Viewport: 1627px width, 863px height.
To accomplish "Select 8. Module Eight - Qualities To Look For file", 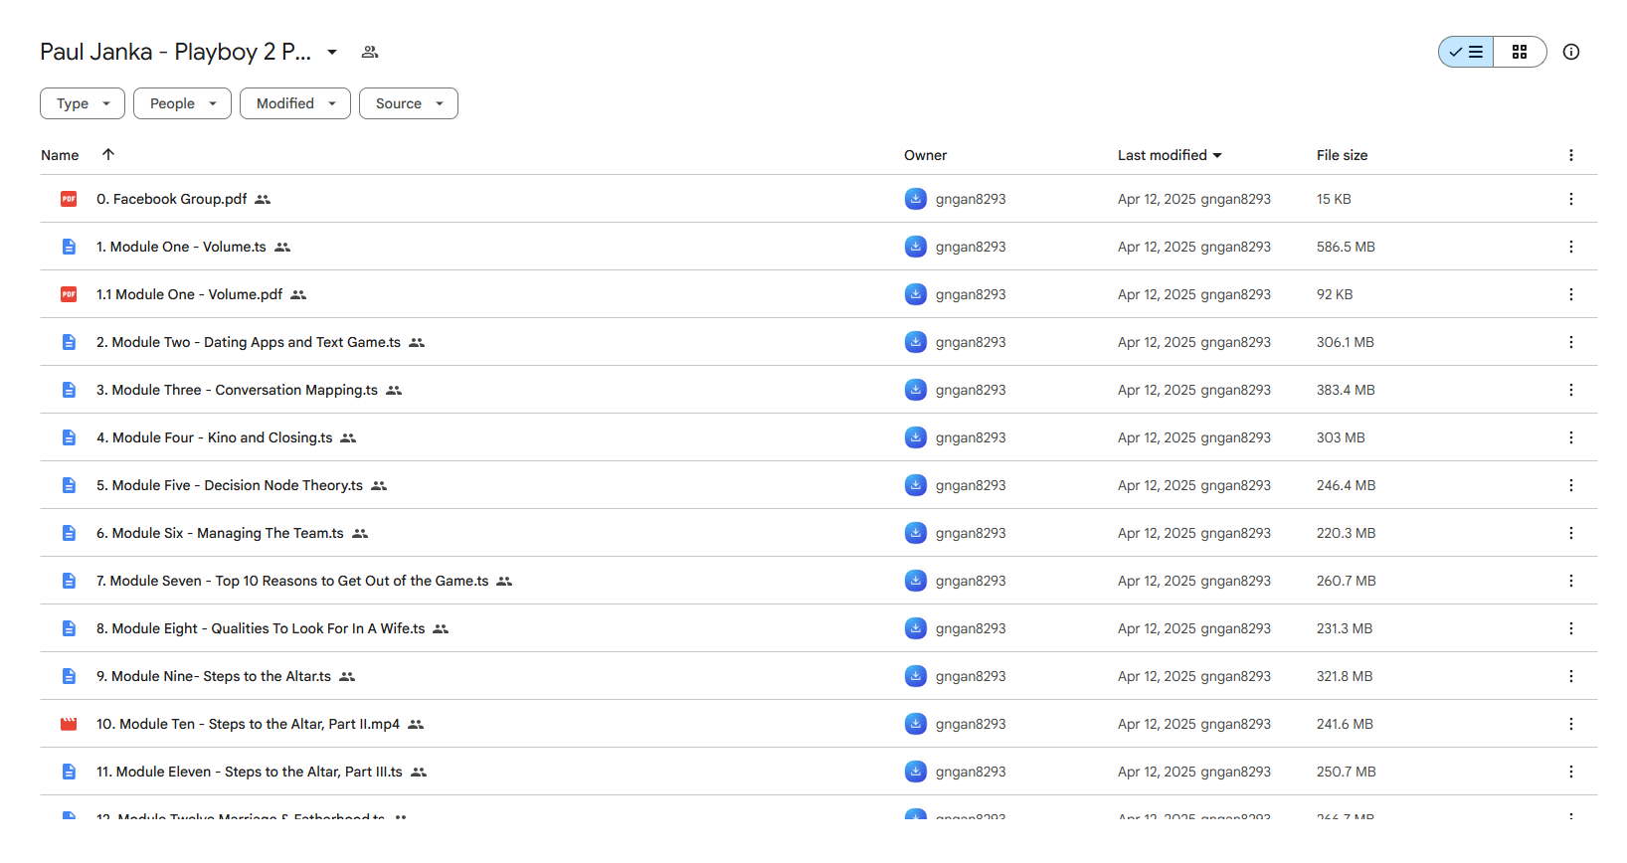I will point(261,628).
